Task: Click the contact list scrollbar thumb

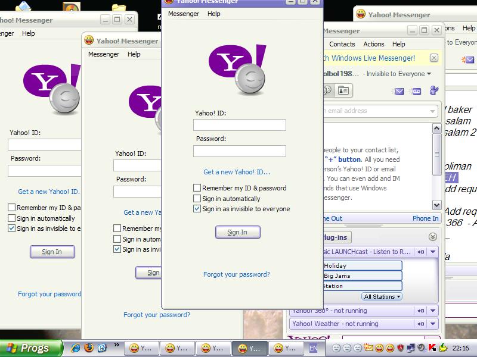Action: (x=437, y=155)
